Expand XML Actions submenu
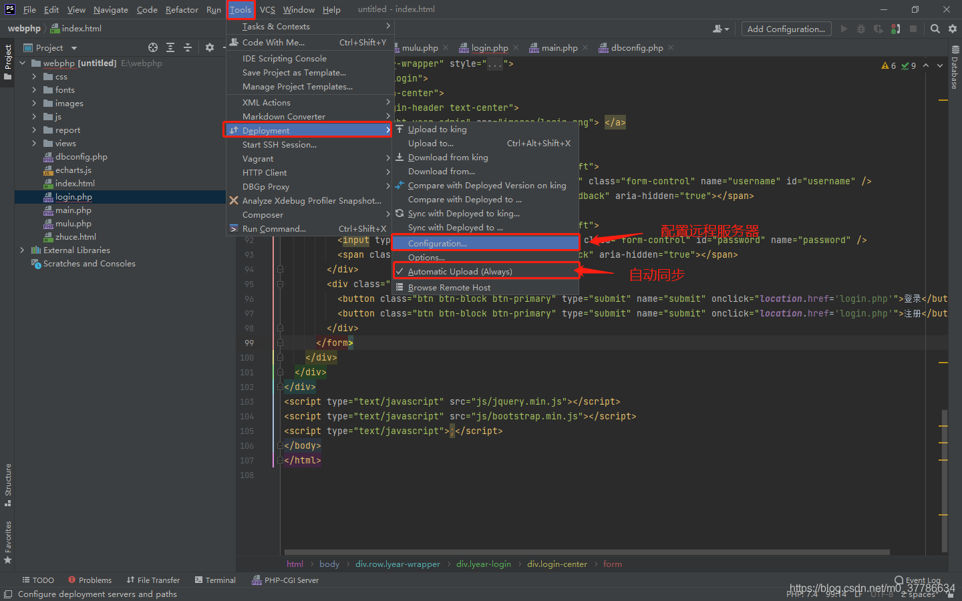This screenshot has height=601, width=962. (310, 102)
